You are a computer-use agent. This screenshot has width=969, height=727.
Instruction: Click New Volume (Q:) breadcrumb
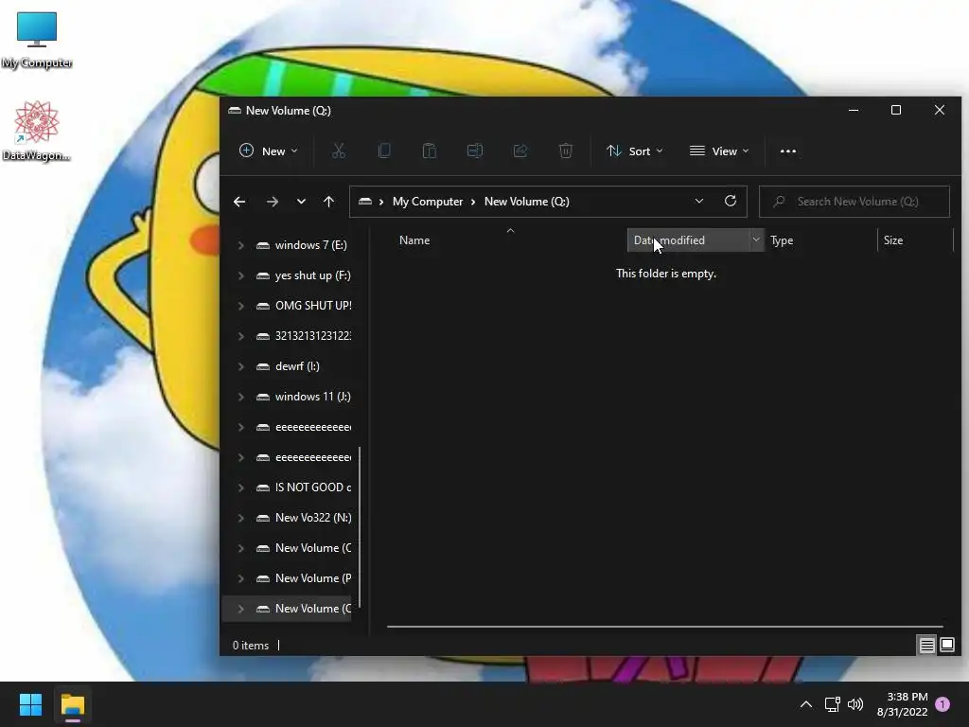coord(526,202)
